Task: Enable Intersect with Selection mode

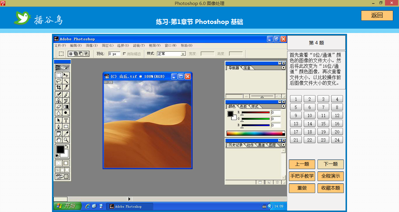Action: pos(86,54)
